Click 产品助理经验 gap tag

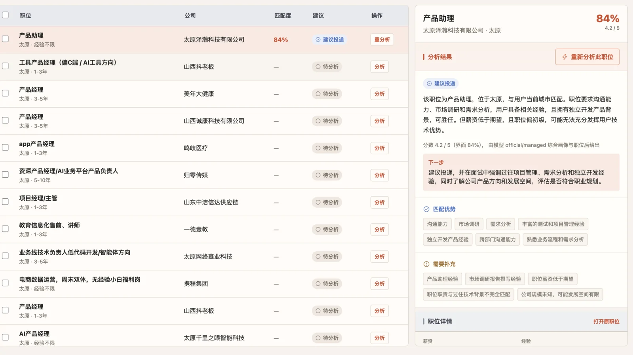coord(442,279)
